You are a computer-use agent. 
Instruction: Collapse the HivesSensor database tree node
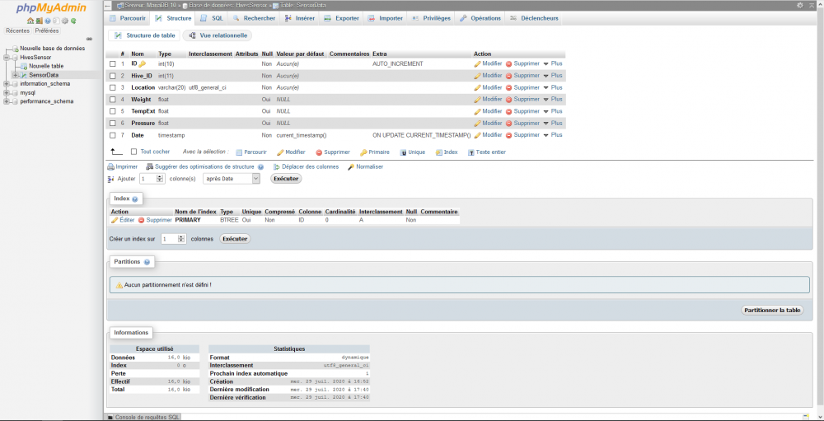pos(6,58)
